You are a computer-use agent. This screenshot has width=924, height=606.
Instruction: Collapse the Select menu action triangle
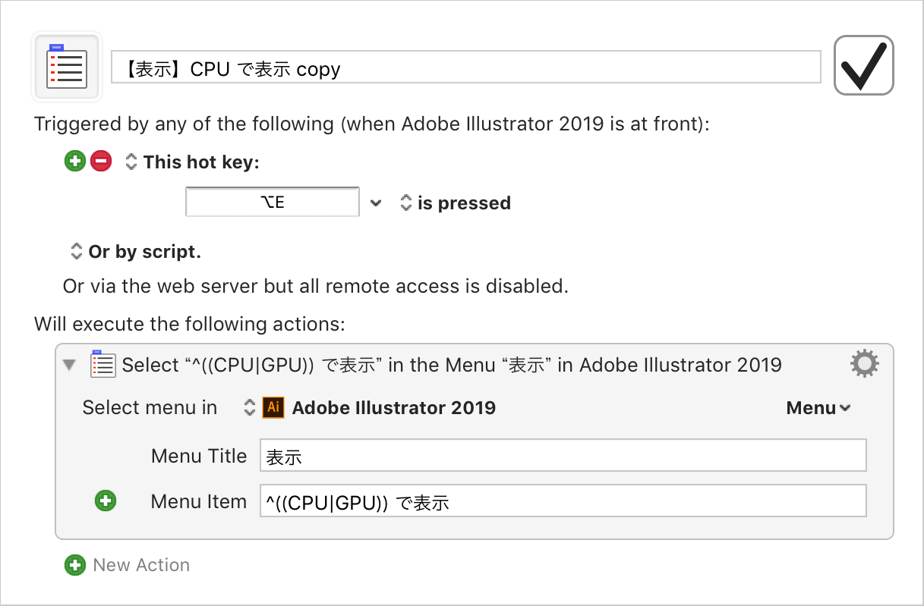(x=70, y=366)
